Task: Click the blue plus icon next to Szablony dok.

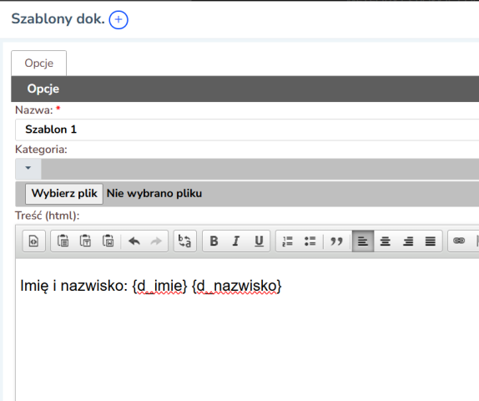Action: pyautogui.click(x=118, y=20)
